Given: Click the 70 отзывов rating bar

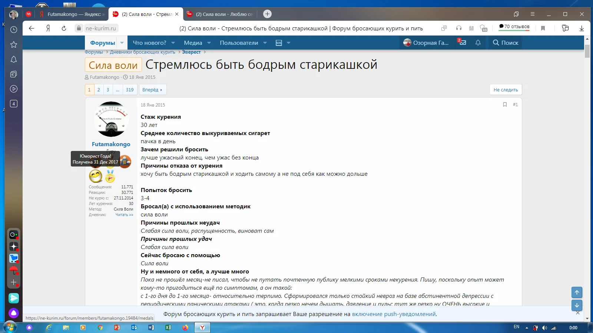Looking at the screenshot, I should click(x=514, y=26).
